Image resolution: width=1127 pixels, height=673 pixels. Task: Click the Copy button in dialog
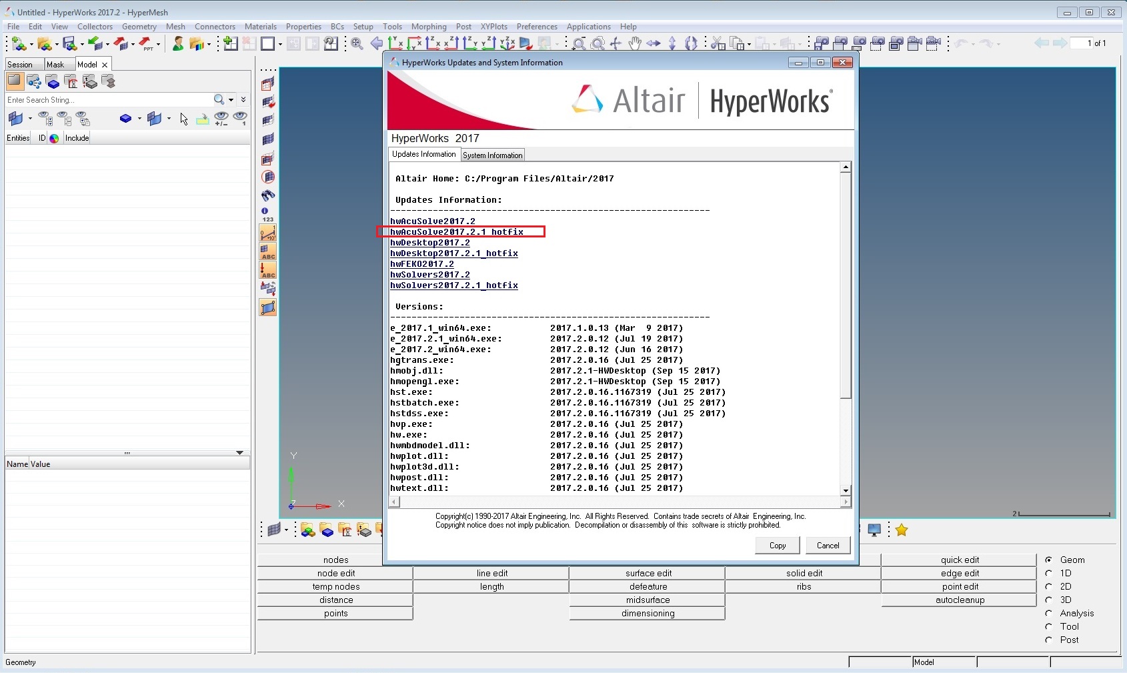[778, 546]
